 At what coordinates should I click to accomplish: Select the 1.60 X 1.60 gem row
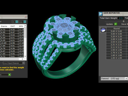[116, 55]
